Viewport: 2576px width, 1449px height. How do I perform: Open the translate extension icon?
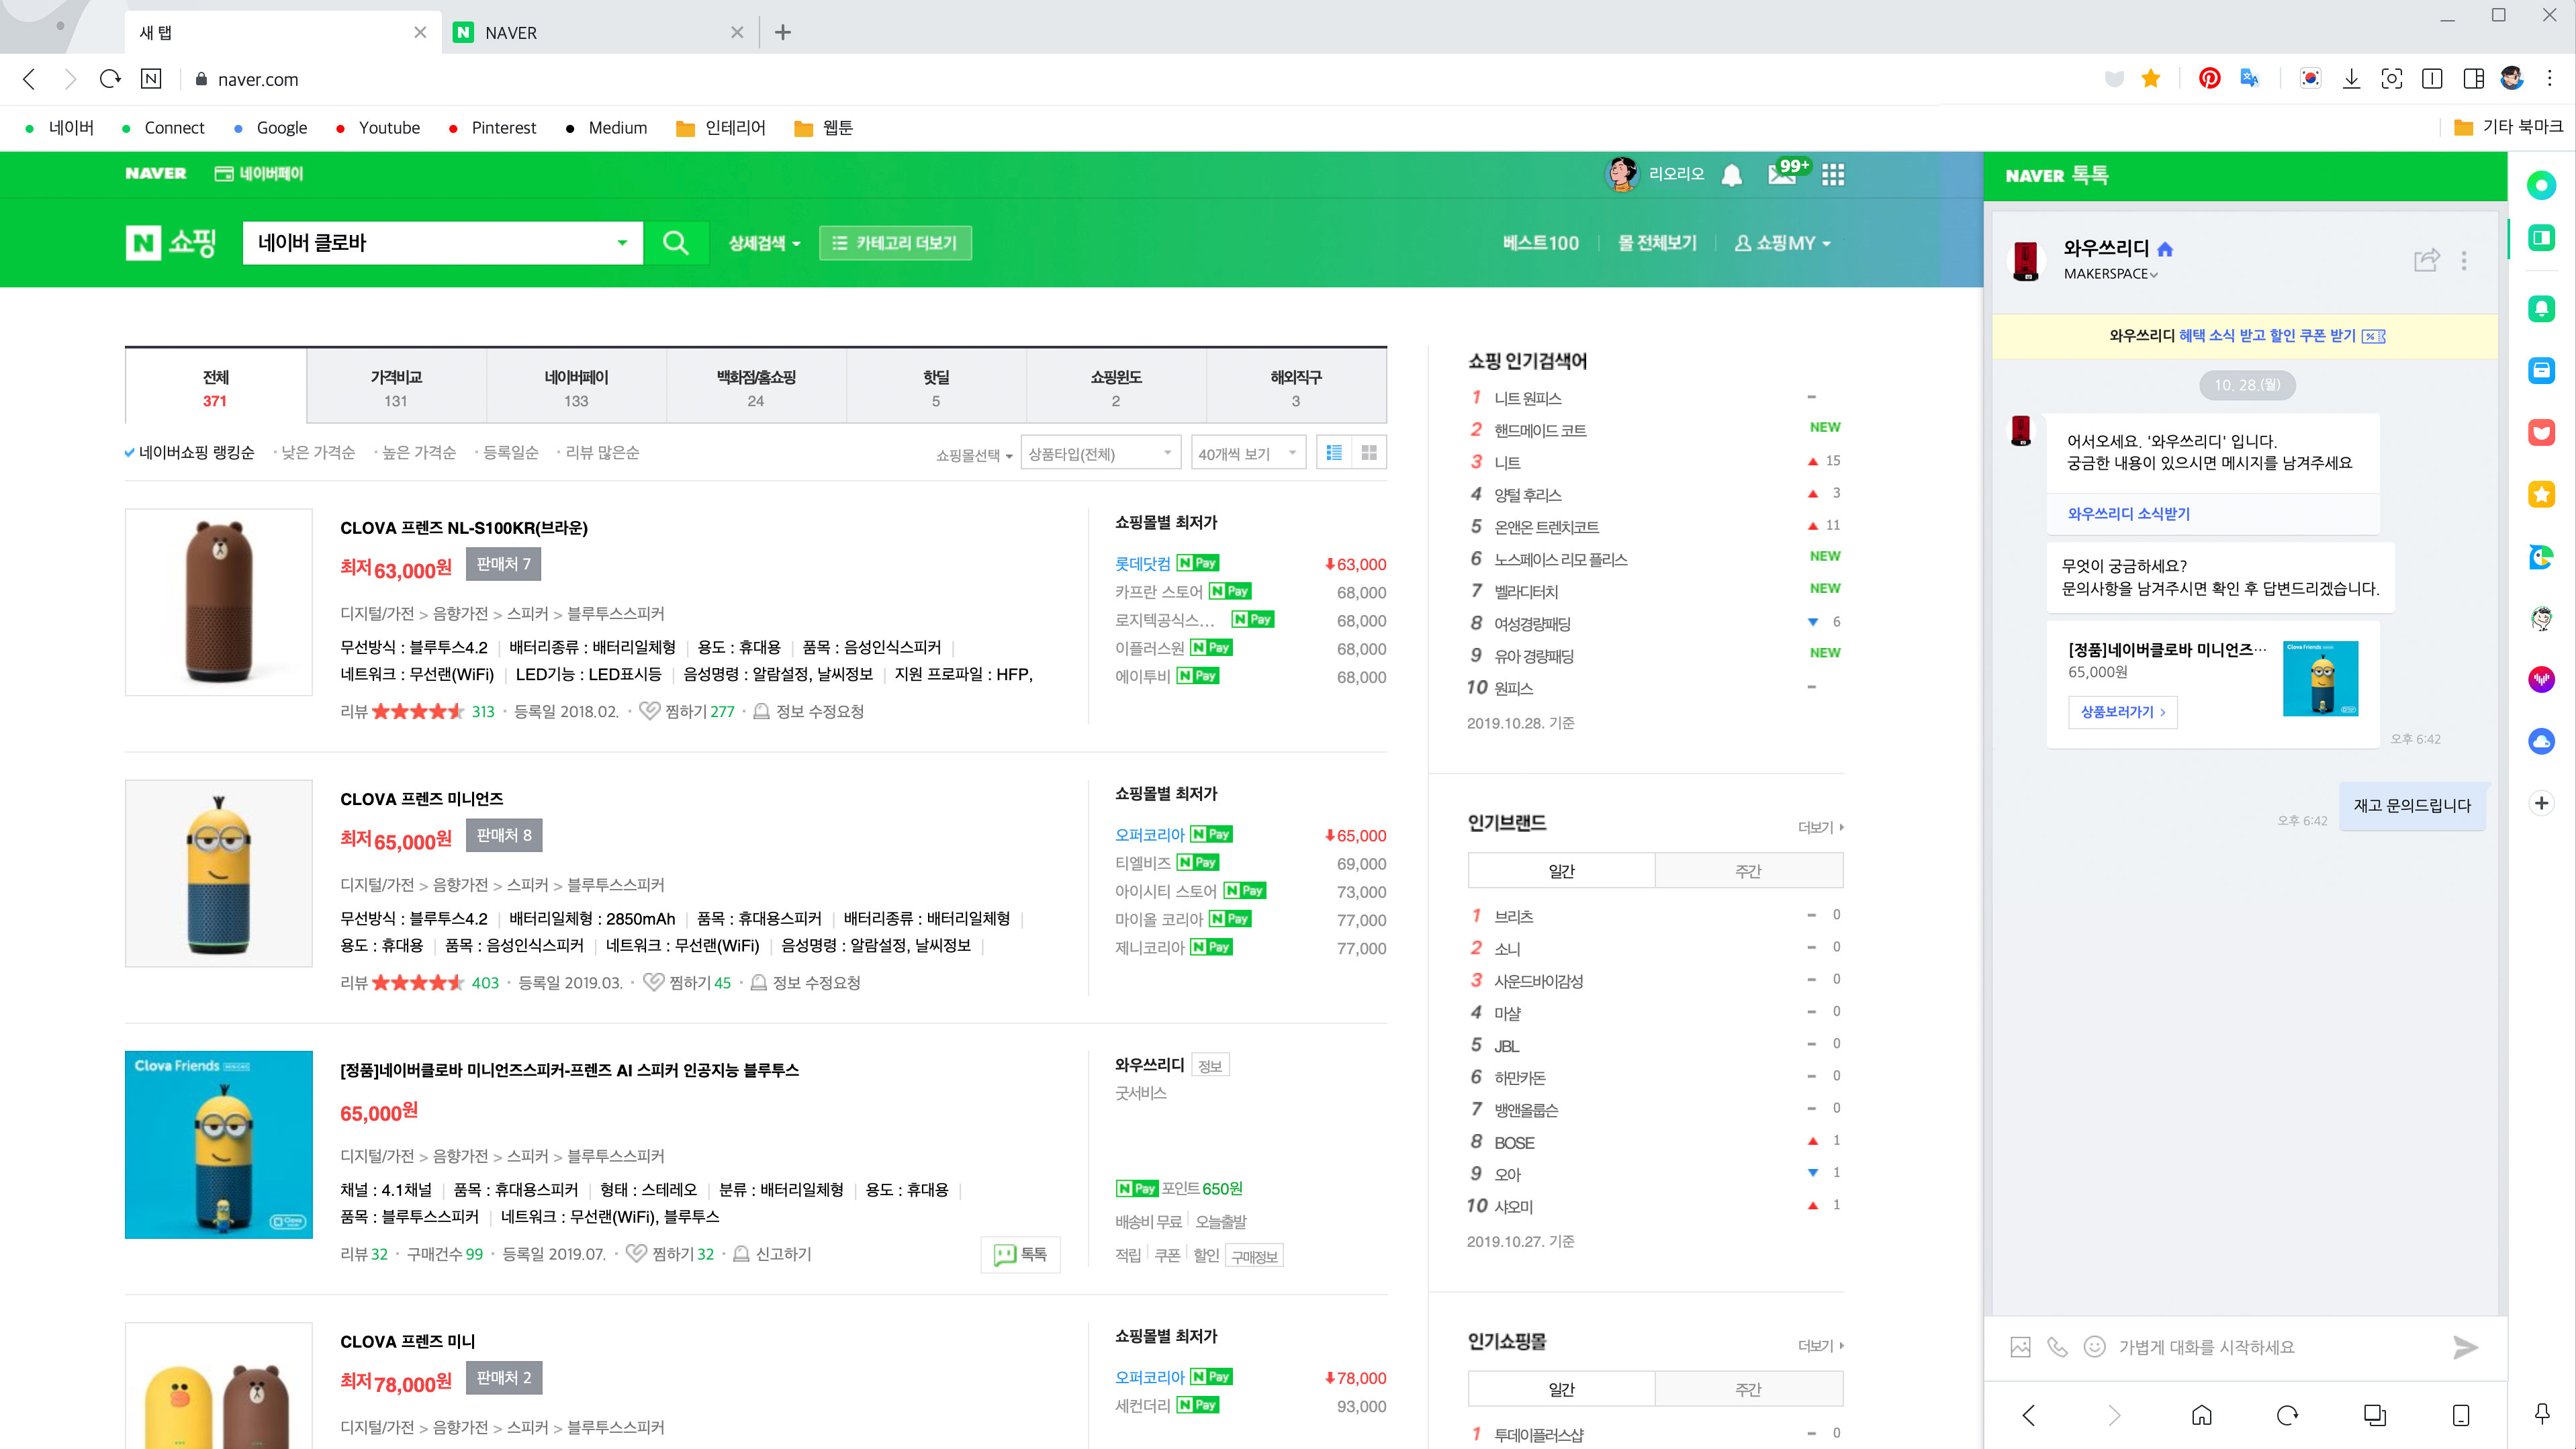(2250, 79)
